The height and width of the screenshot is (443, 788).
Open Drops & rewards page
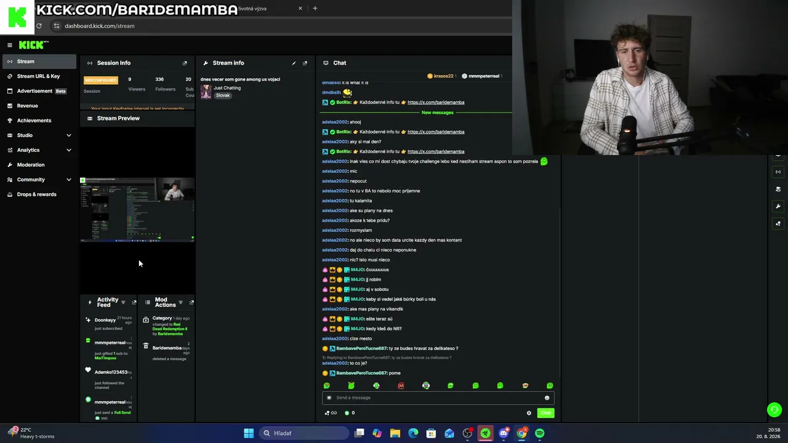38,194
